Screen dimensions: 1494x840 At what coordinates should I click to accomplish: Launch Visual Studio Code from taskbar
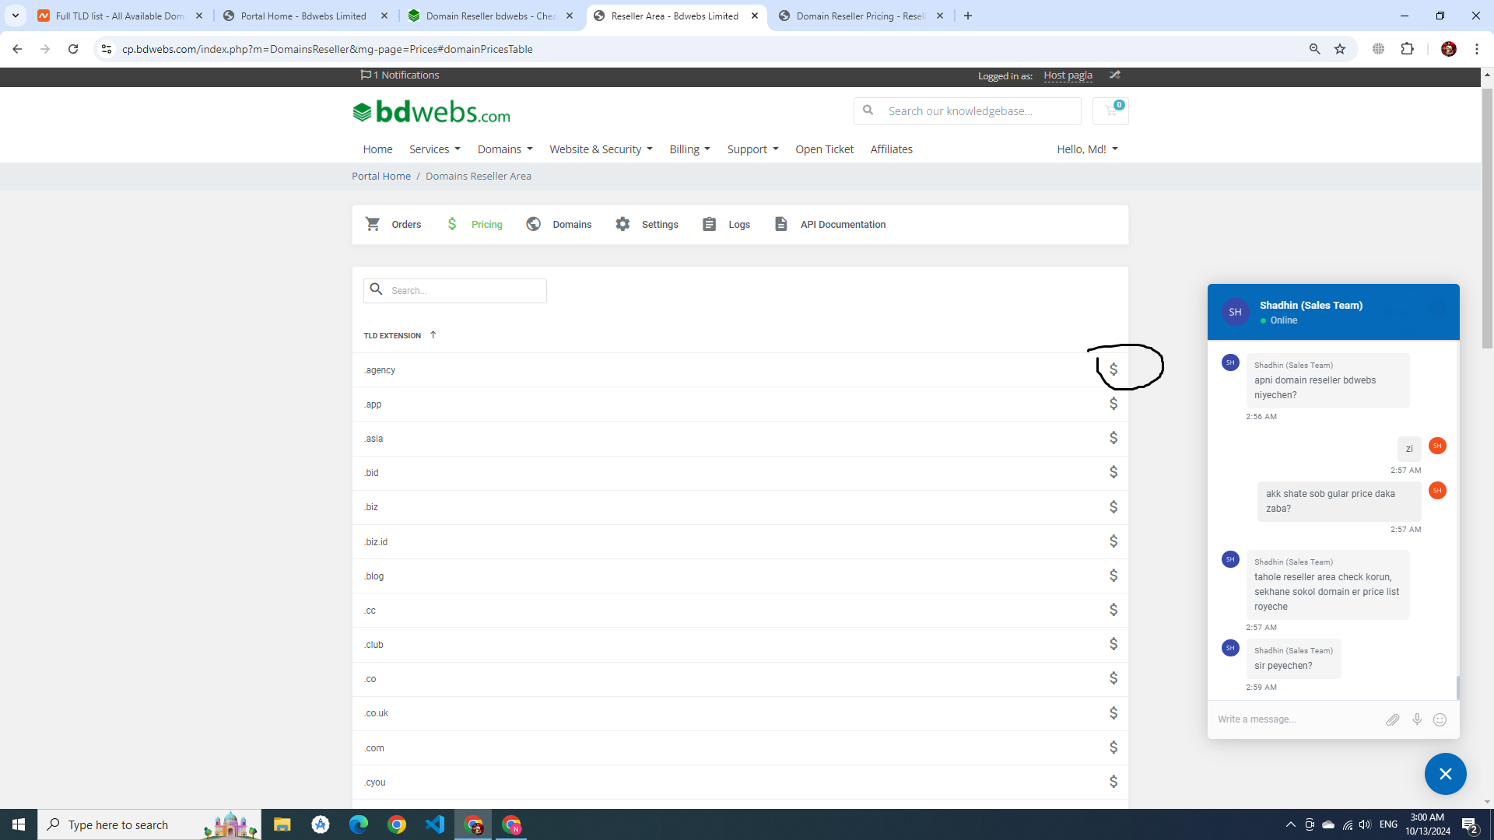click(435, 824)
